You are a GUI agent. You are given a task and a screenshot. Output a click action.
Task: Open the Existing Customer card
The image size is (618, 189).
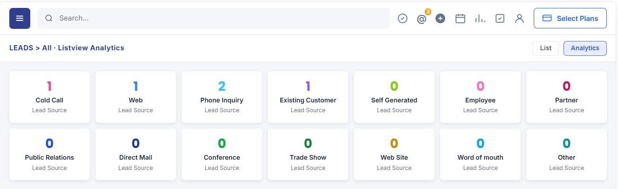click(308, 97)
